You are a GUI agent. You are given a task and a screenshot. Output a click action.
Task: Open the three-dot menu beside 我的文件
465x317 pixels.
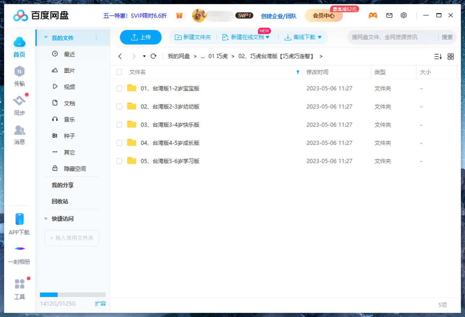point(96,38)
